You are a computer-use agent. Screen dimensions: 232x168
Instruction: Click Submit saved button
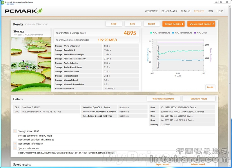pos(199,164)
